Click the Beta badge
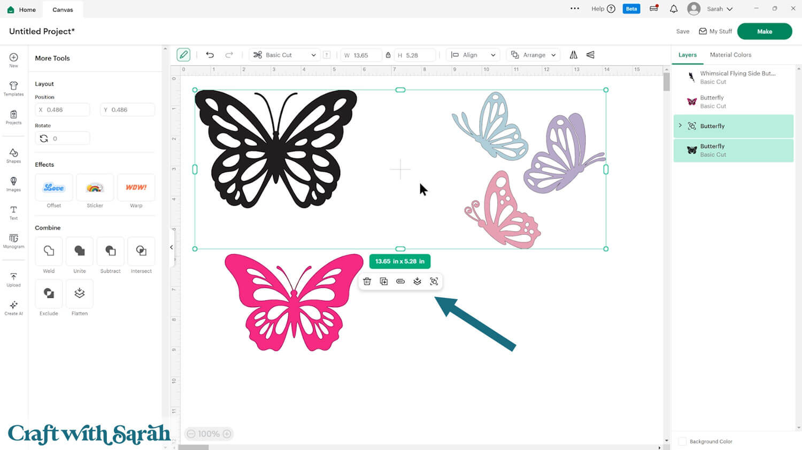Viewport: 802px width, 450px height. pyautogui.click(x=631, y=9)
